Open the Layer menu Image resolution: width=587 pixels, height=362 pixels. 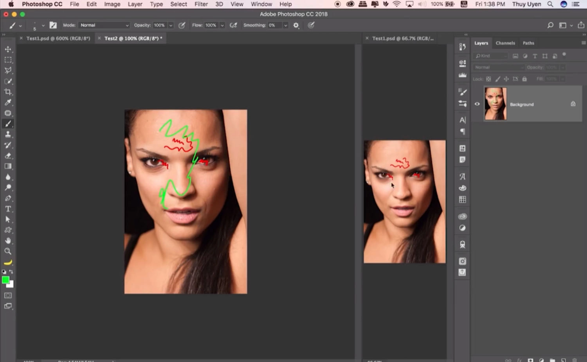pyautogui.click(x=135, y=4)
